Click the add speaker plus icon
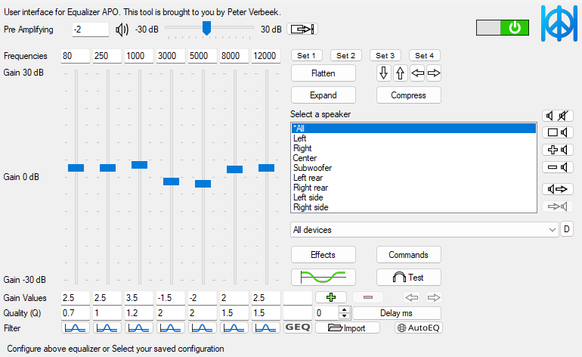The height and width of the screenshot is (357, 582). (557, 150)
